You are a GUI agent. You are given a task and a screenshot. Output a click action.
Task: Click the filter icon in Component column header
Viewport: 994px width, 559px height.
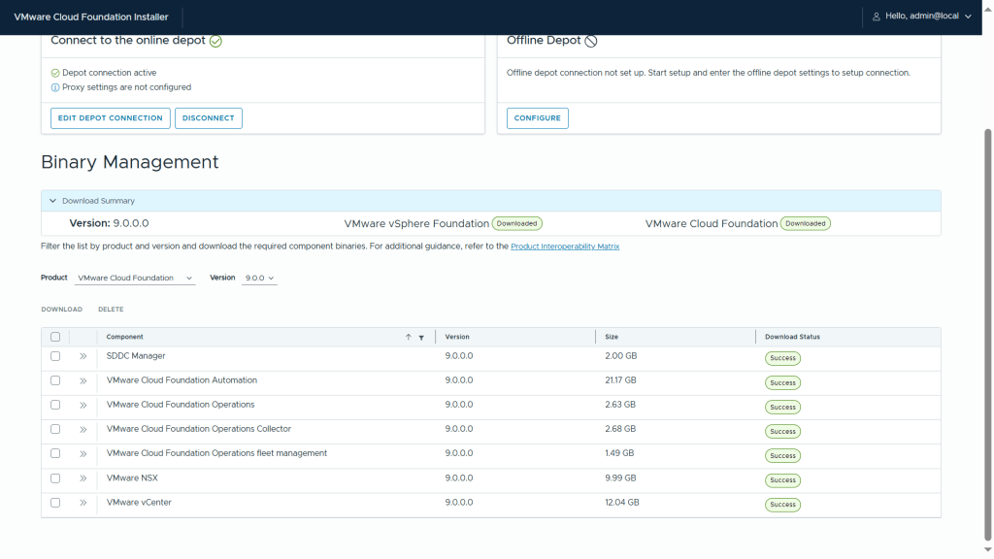[421, 338]
